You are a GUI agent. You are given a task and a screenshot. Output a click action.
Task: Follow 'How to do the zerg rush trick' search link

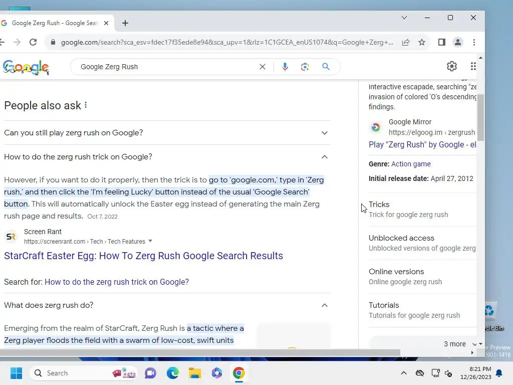[x=117, y=282]
